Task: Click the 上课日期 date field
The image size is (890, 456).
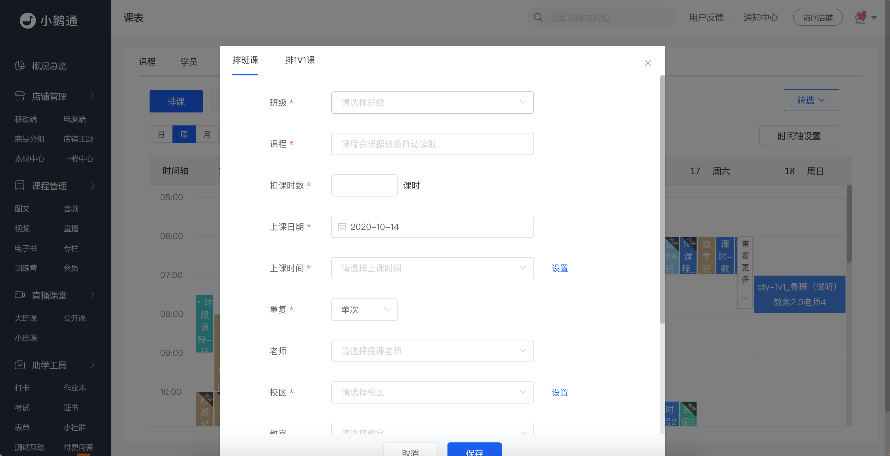Action: pyautogui.click(x=432, y=227)
